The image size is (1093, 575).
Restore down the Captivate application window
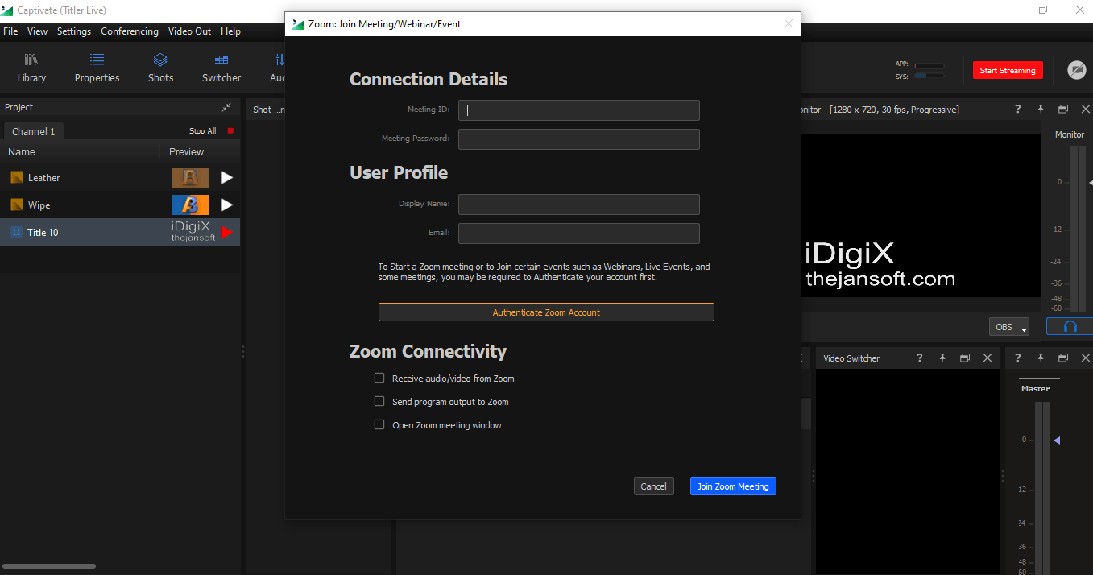pyautogui.click(x=1043, y=10)
